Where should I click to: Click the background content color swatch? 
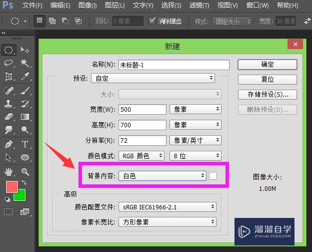213,176
